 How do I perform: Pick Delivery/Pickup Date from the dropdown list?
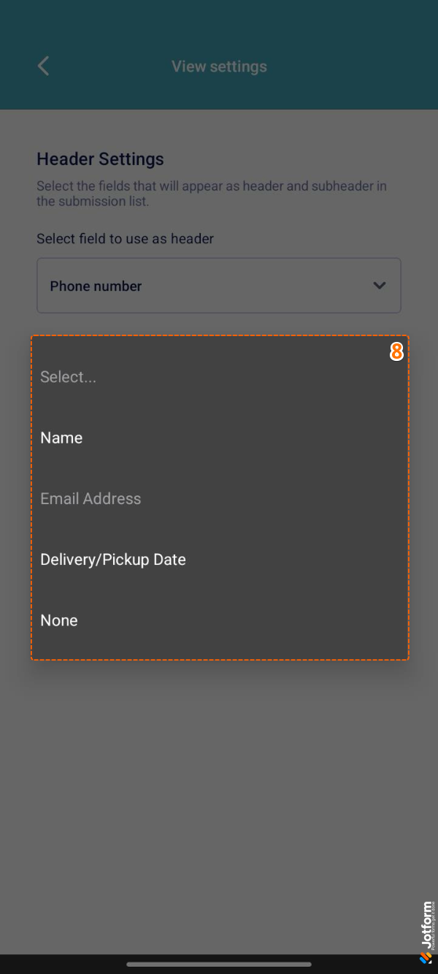[x=113, y=559]
